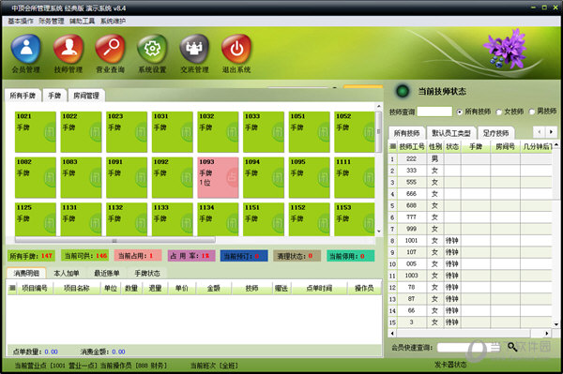Click hand-card grid scroll-down arrow
The height and width of the screenshot is (374, 563).
click(379, 232)
